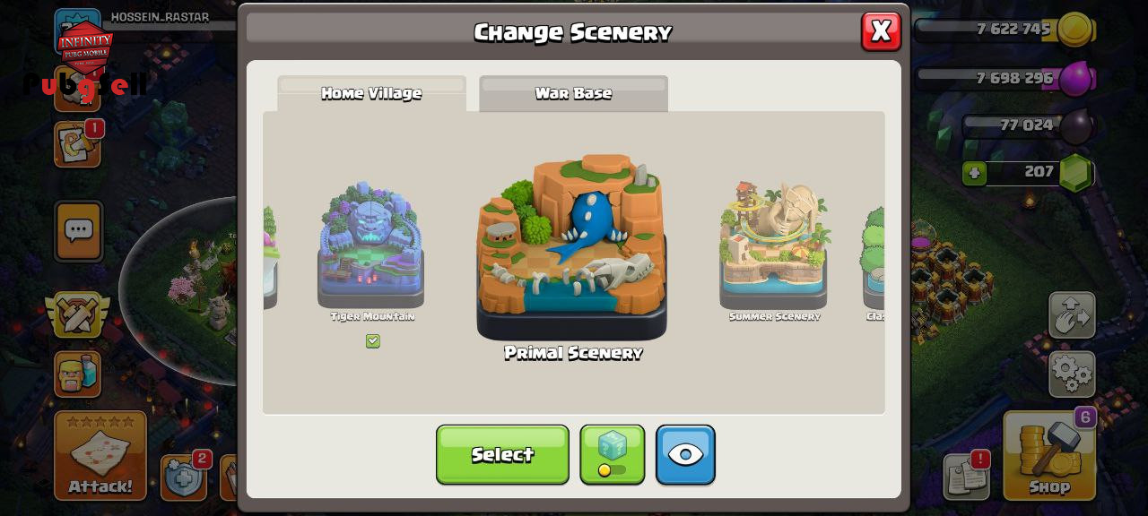The width and height of the screenshot is (1148, 516).
Task: Open the barbarian army camp icon
Action: point(78,374)
